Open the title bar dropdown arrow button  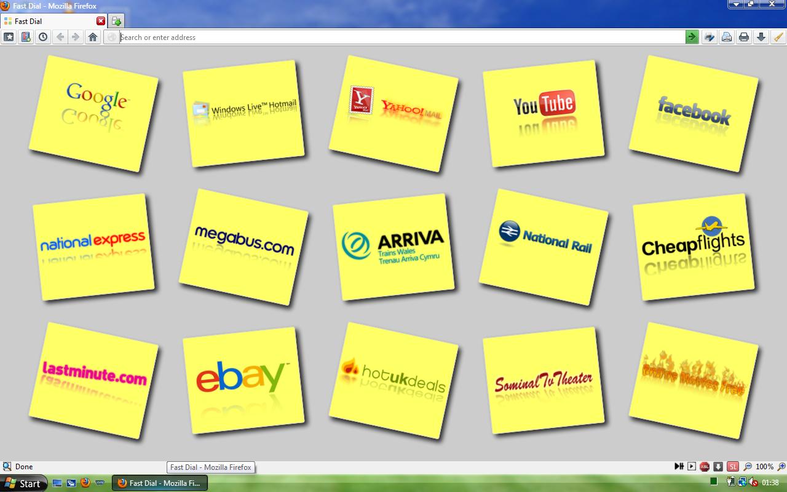(736, 4)
